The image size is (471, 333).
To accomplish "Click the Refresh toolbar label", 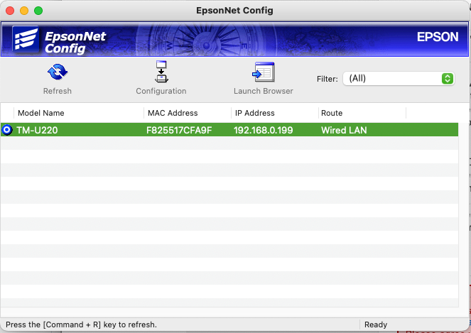I will 58,91.
